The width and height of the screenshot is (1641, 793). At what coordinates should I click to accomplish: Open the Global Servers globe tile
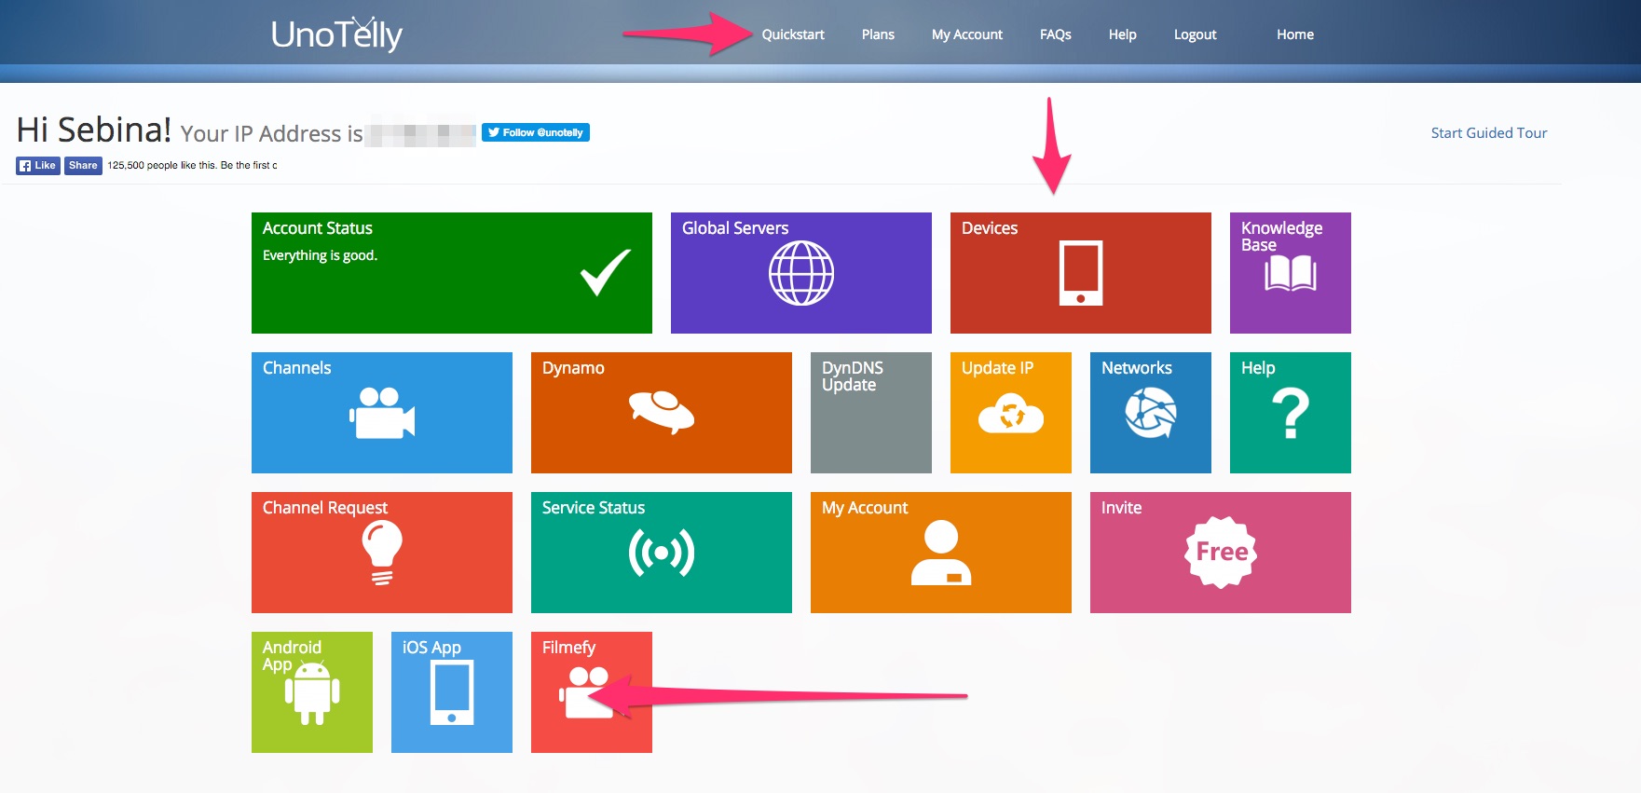[x=800, y=273]
